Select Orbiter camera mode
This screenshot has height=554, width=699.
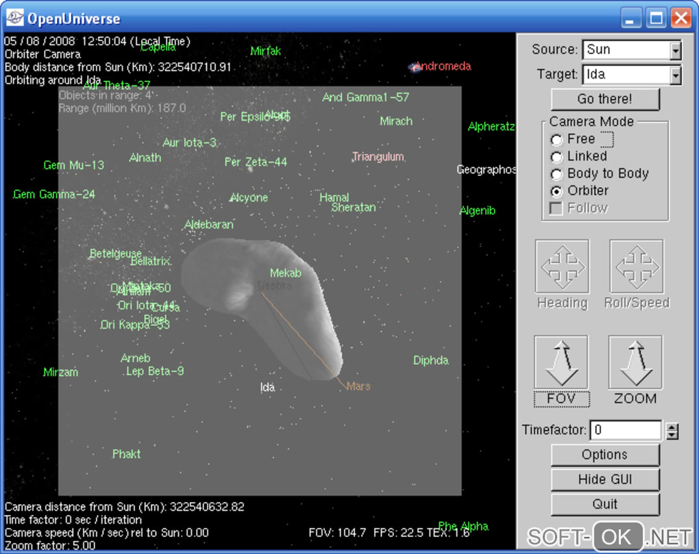coord(556,191)
